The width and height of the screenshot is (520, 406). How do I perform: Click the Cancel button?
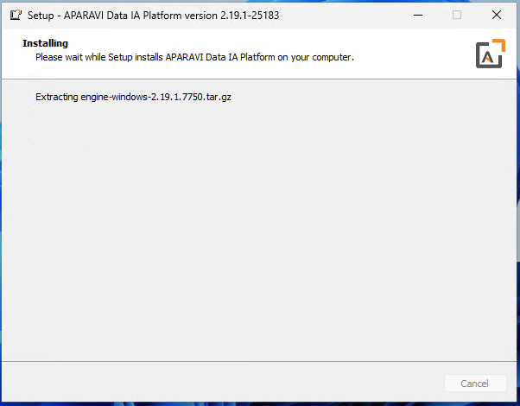click(475, 384)
